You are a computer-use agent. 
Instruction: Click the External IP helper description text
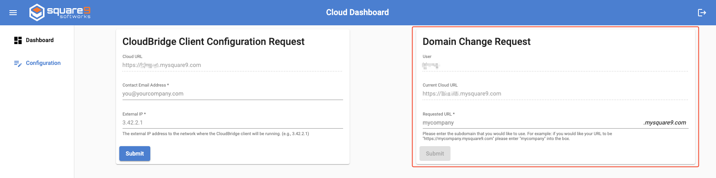tap(216, 133)
